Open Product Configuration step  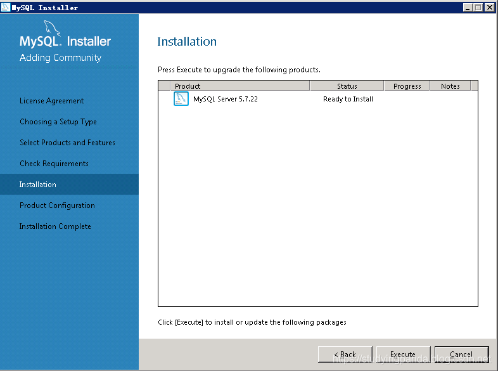tap(57, 205)
